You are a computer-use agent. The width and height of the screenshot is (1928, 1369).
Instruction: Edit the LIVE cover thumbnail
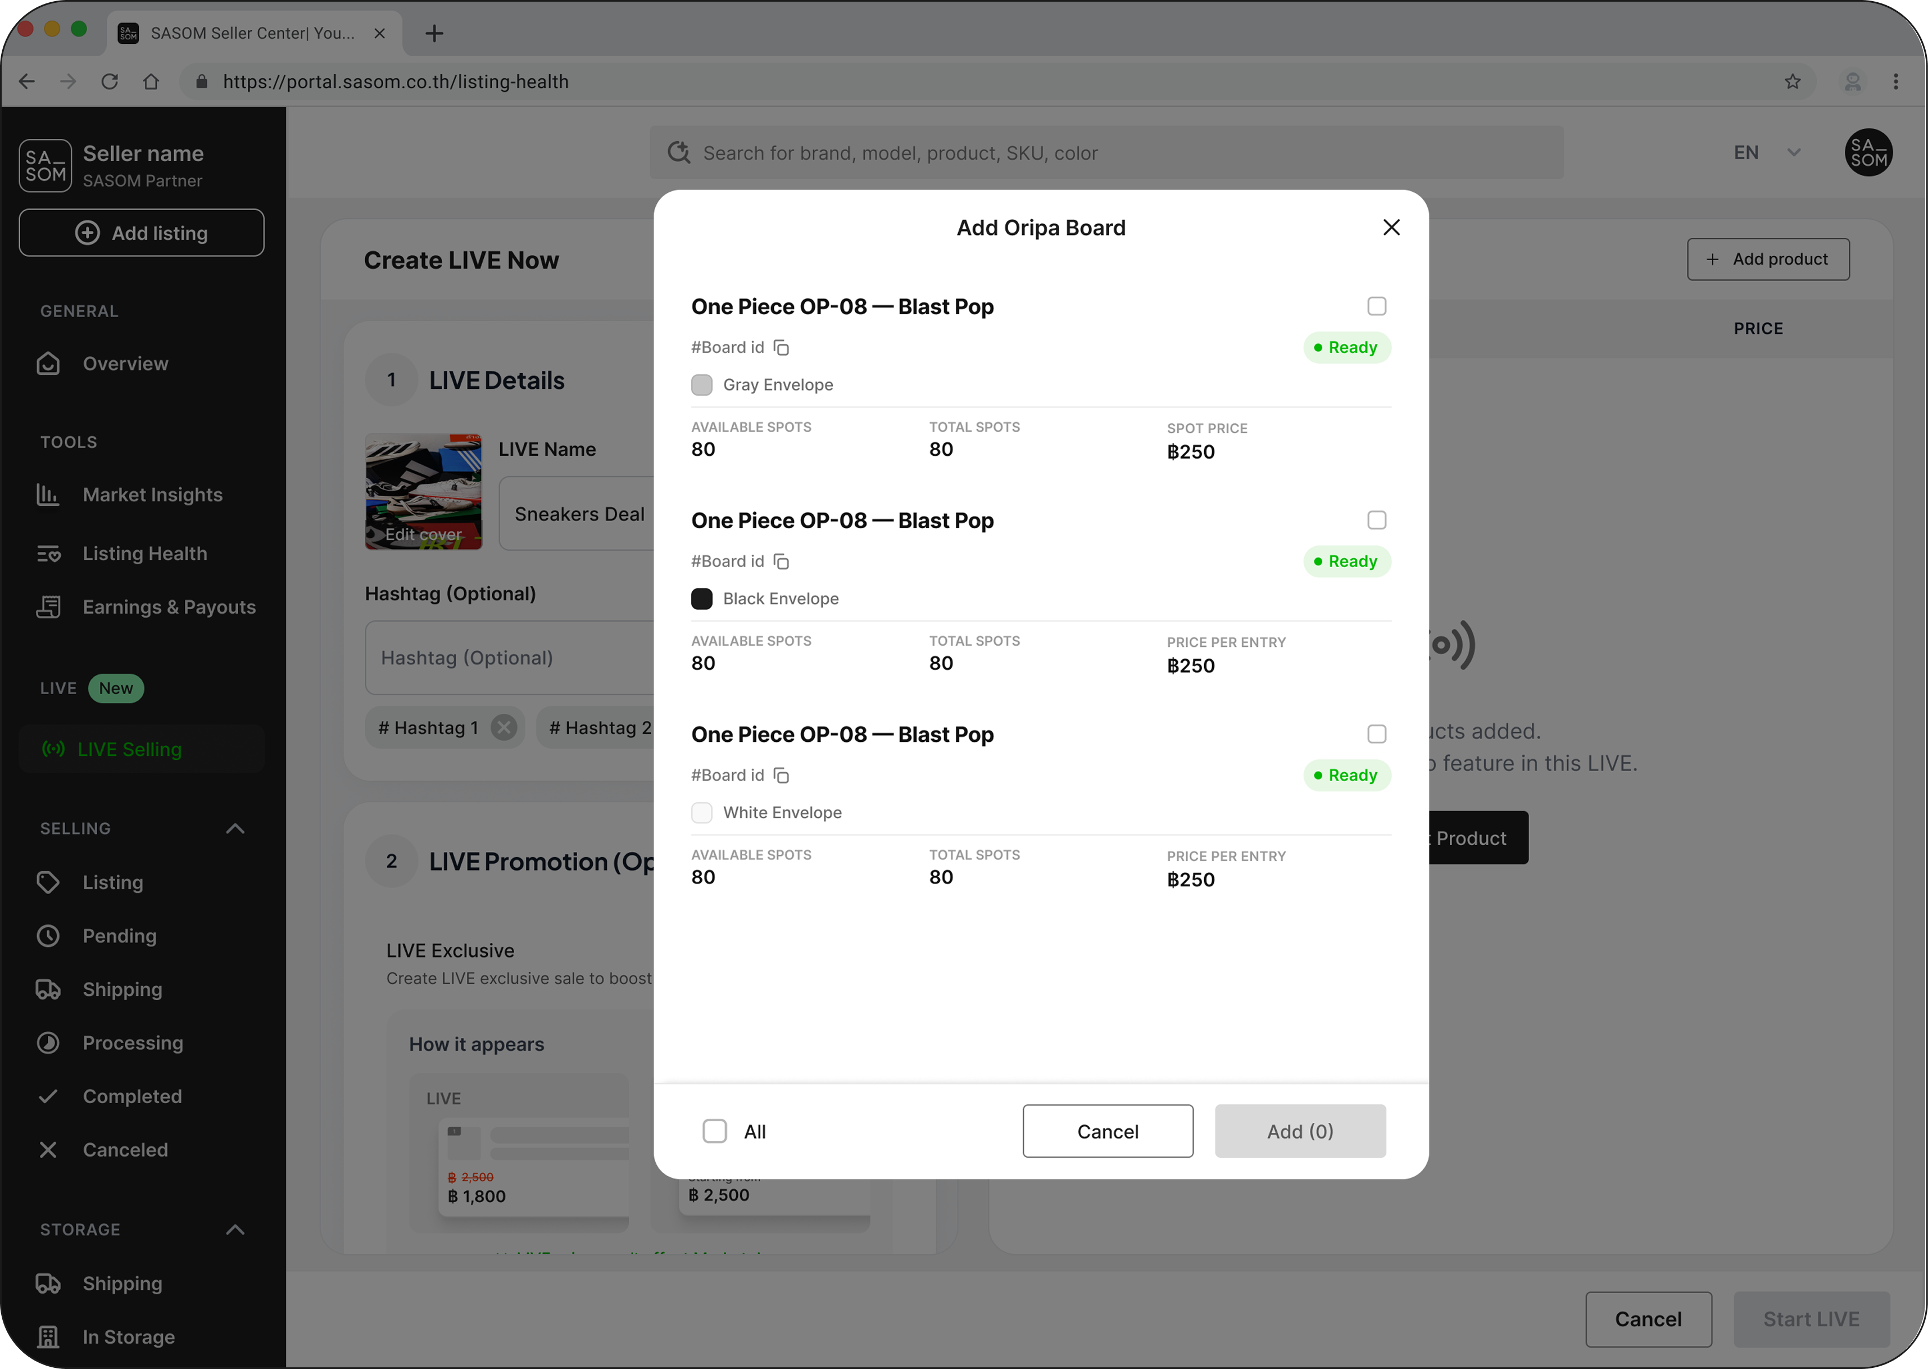[x=424, y=492]
